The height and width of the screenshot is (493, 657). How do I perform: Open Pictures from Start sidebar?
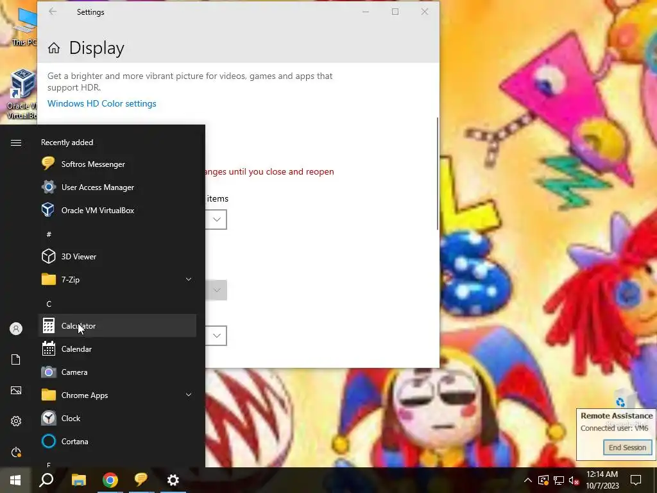[x=16, y=390]
